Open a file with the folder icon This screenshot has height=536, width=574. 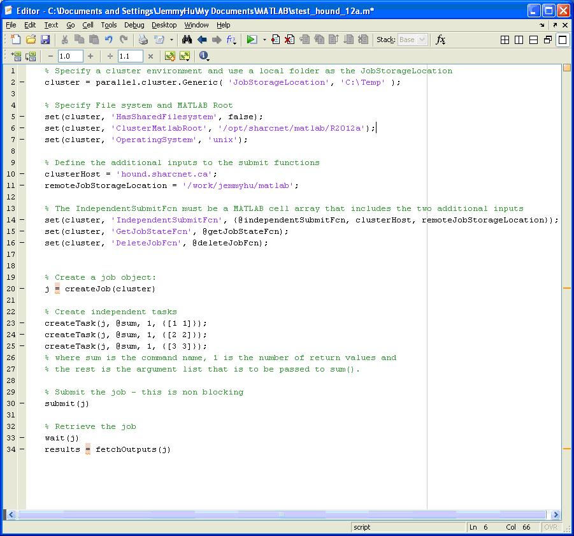coord(31,40)
